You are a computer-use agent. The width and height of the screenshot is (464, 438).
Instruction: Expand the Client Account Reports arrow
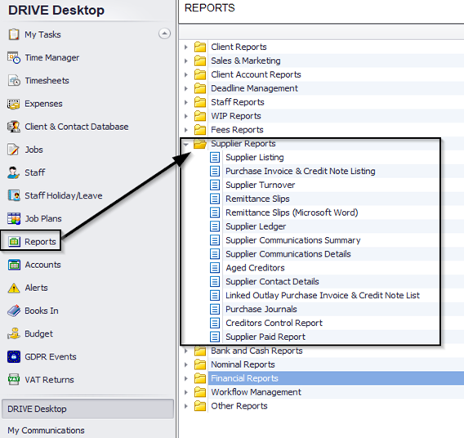click(185, 74)
